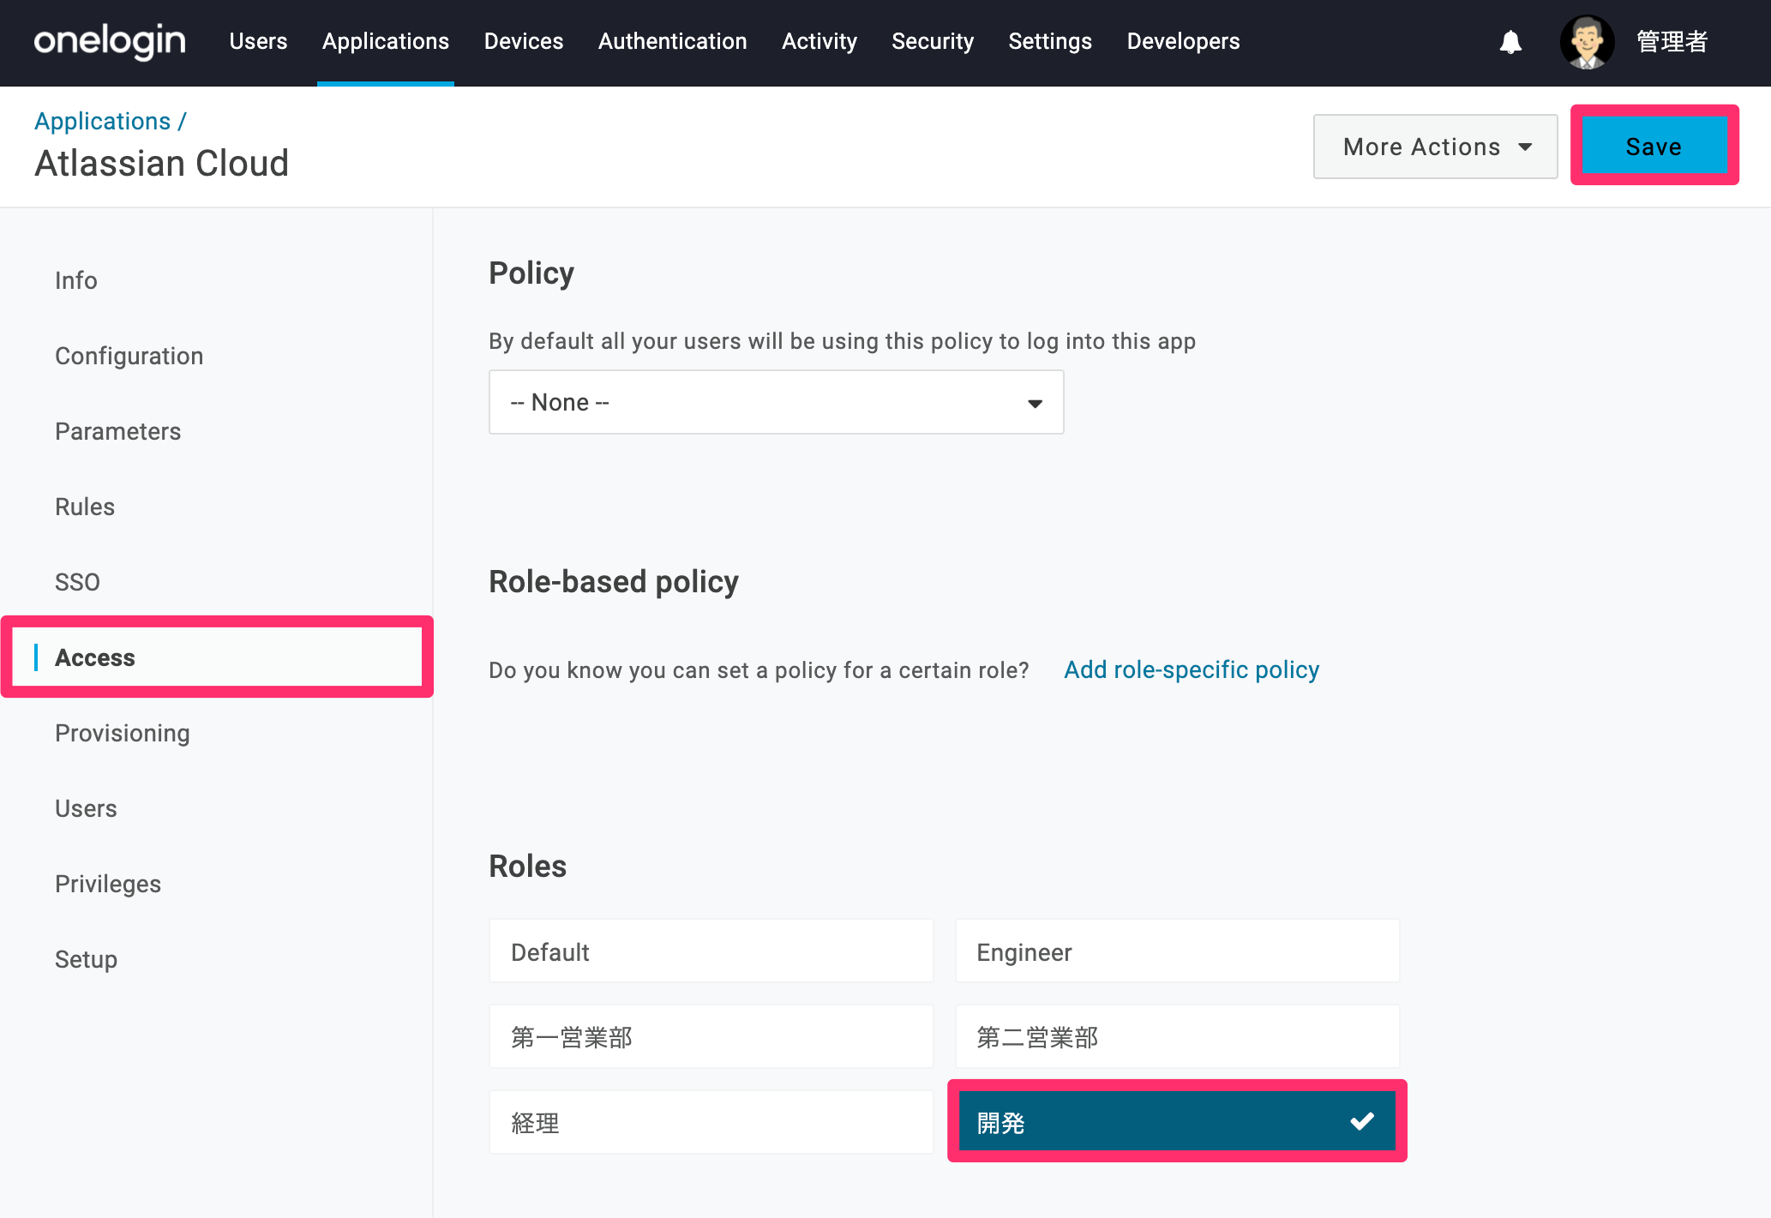
Task: Switch to the Privileges tab
Action: point(108,884)
